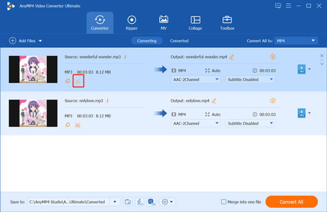Click the Add Files plus icon
The height and width of the screenshot is (212, 327).
13,41
